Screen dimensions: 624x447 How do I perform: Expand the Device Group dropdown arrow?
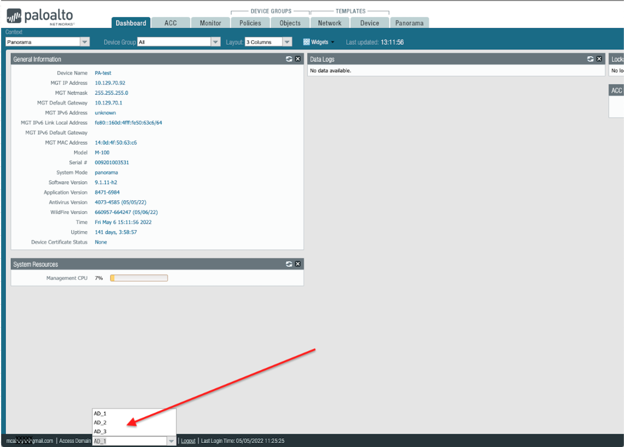pos(215,42)
